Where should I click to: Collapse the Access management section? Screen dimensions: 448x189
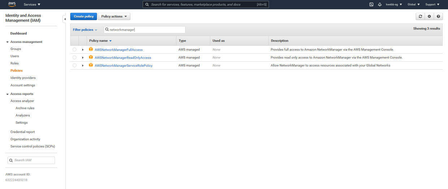tap(8, 42)
